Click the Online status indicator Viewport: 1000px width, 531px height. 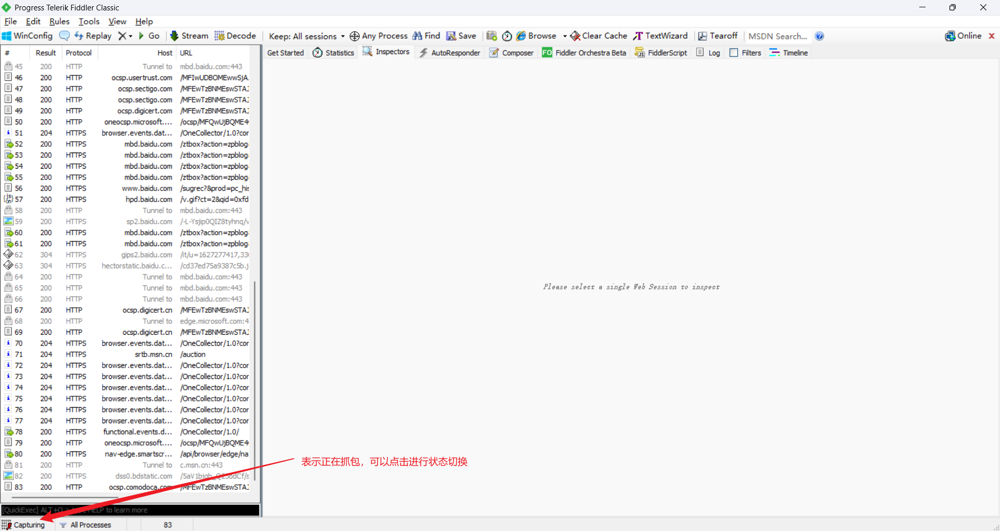(x=963, y=36)
